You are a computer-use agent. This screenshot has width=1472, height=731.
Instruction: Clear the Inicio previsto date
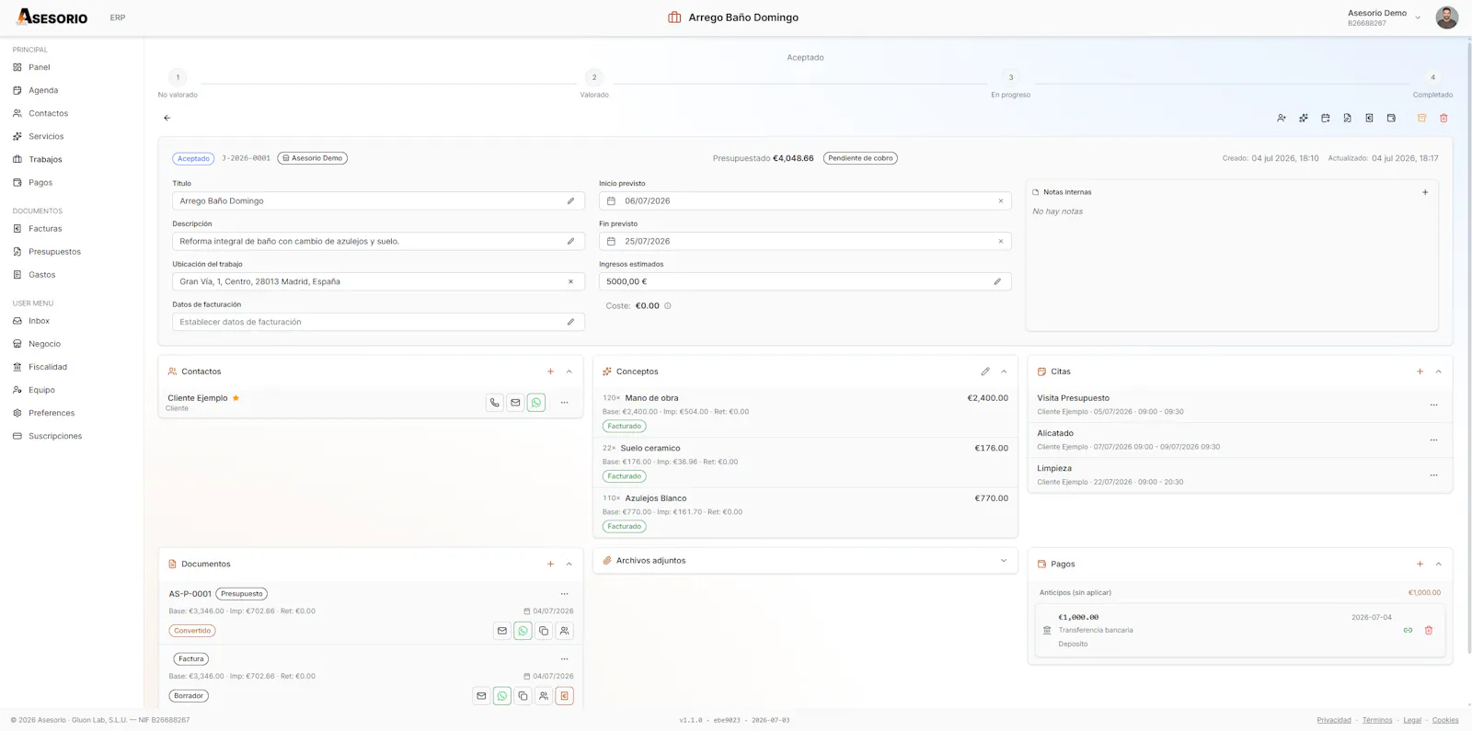(1001, 200)
